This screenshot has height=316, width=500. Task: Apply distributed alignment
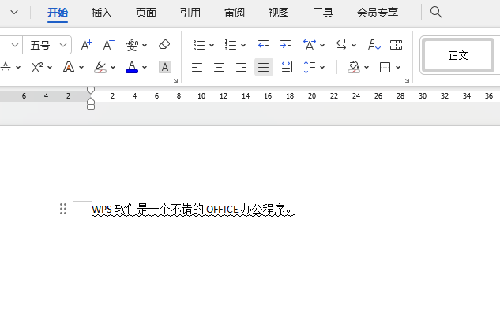286,67
